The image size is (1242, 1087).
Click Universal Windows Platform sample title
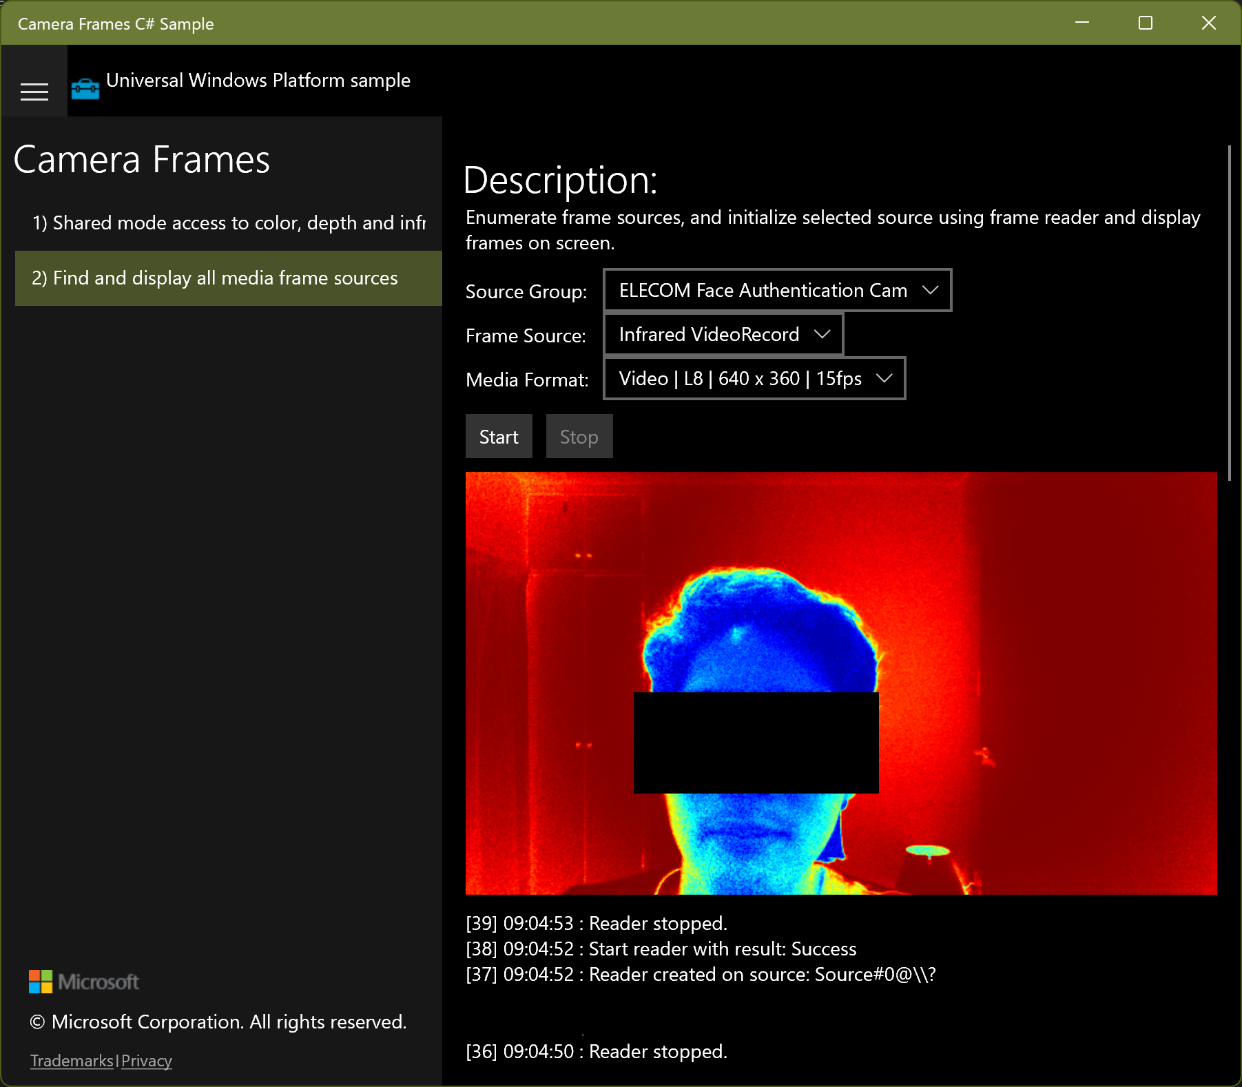click(258, 81)
